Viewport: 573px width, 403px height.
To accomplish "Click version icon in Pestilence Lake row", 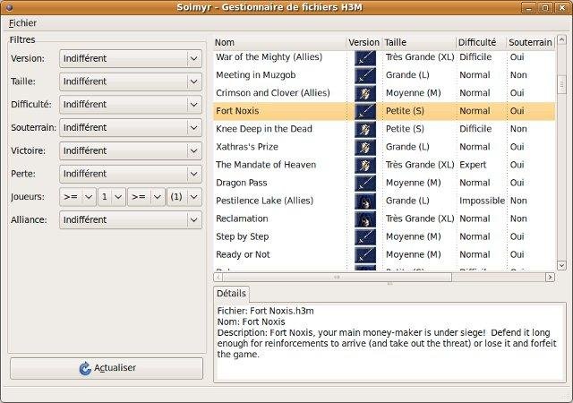I will pos(365,201).
